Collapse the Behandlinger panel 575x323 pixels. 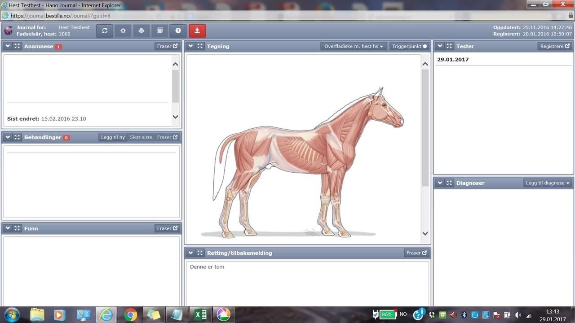pyautogui.click(x=8, y=137)
